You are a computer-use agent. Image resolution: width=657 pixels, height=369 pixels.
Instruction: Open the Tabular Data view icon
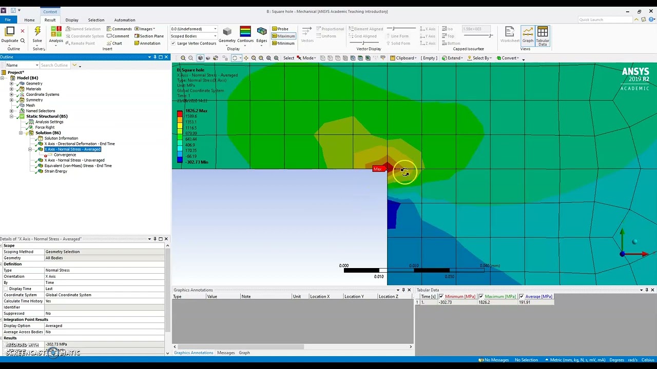pyautogui.click(x=543, y=32)
